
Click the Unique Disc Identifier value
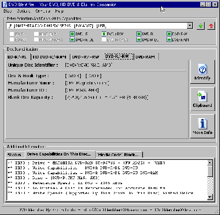pyautogui.click(x=89, y=65)
